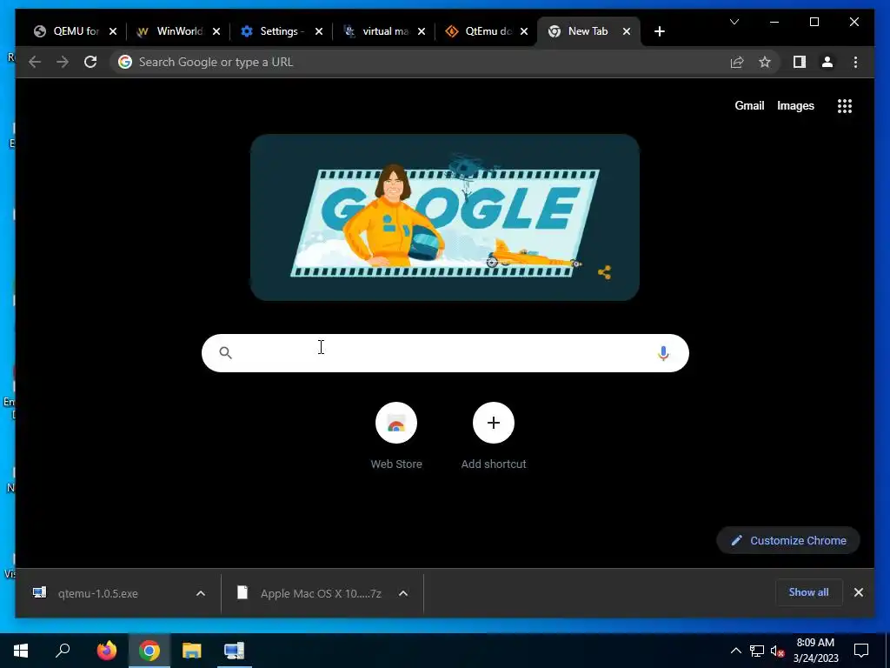Open the notification center icon
Viewport: 890px width, 668px height.
[x=861, y=651]
